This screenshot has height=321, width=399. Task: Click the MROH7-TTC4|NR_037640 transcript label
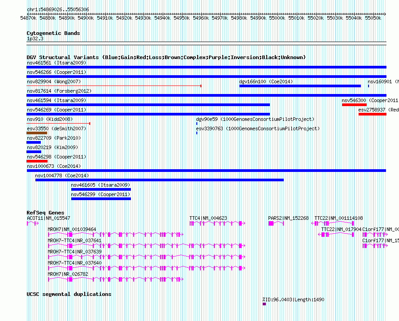pyautogui.click(x=74, y=263)
